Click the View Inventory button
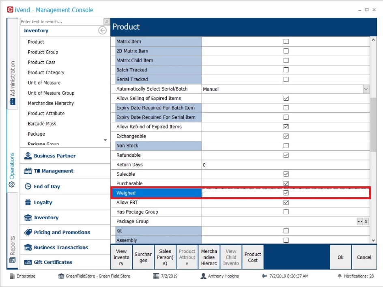Image resolution: width=383 pixels, height=287 pixels. [121, 257]
